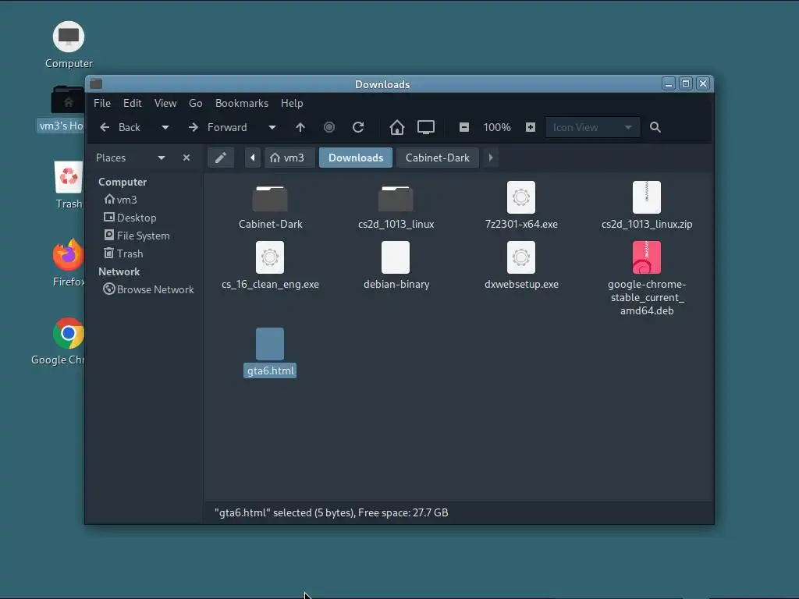Select the dxwebsetup.exe file icon
The image size is (799, 599).
tap(521, 257)
